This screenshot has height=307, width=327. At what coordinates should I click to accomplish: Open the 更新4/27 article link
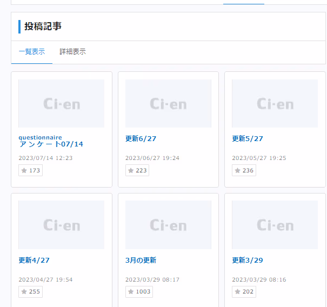(34, 261)
